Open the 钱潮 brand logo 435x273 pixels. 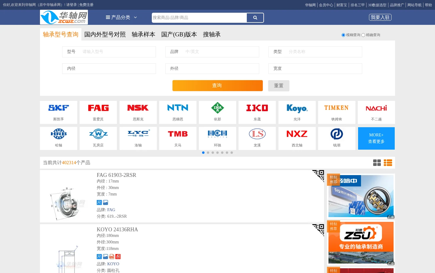[337, 134]
